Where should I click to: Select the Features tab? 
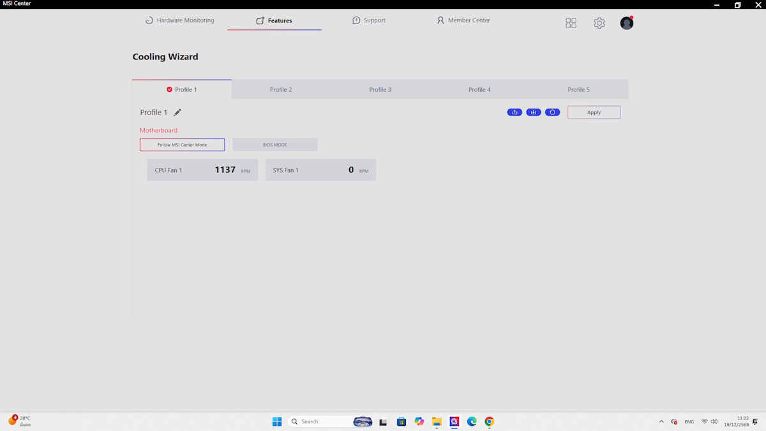point(274,20)
